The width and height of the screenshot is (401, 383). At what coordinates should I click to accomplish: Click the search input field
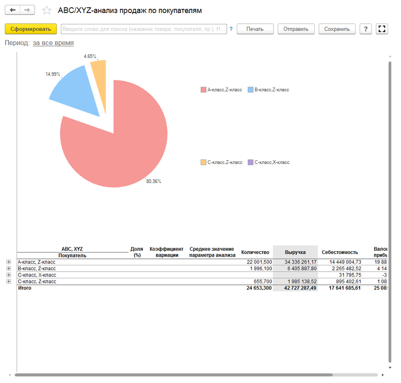[144, 29]
